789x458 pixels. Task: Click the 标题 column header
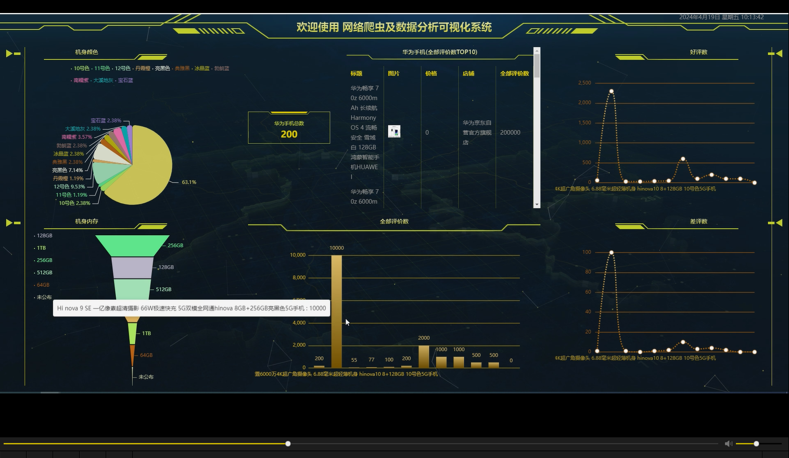click(357, 73)
